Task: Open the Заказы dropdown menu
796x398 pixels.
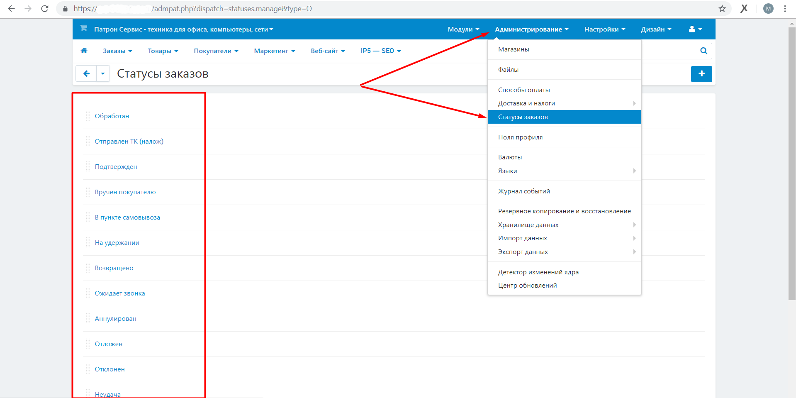Action: pos(117,51)
